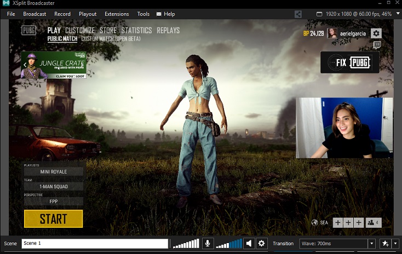Click the Scene 1 name field
The height and width of the screenshot is (254, 402).
95,243
